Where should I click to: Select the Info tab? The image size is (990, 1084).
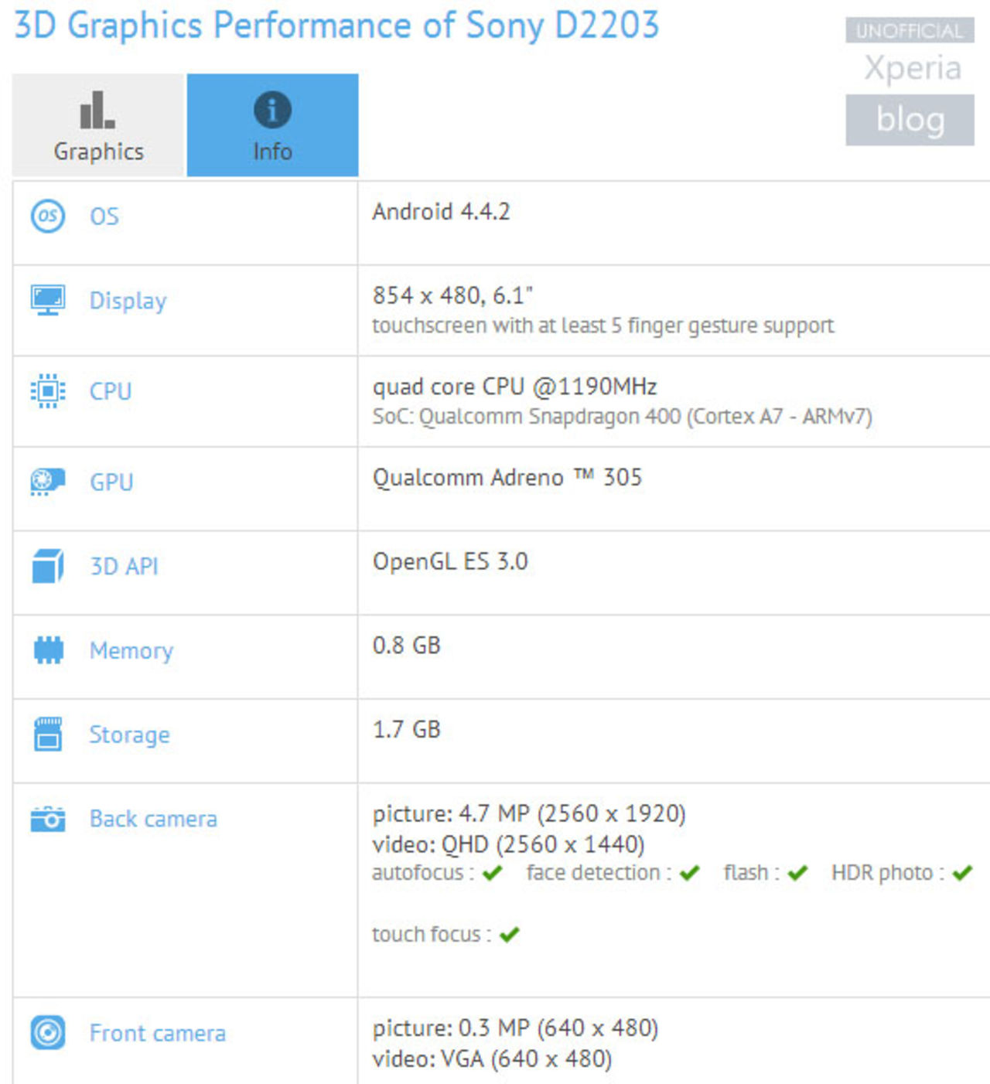(272, 125)
